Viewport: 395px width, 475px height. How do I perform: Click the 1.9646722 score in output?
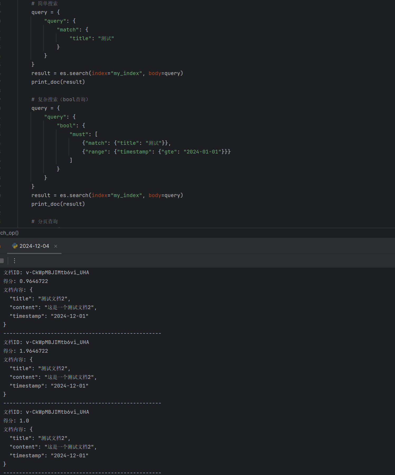pos(34,351)
